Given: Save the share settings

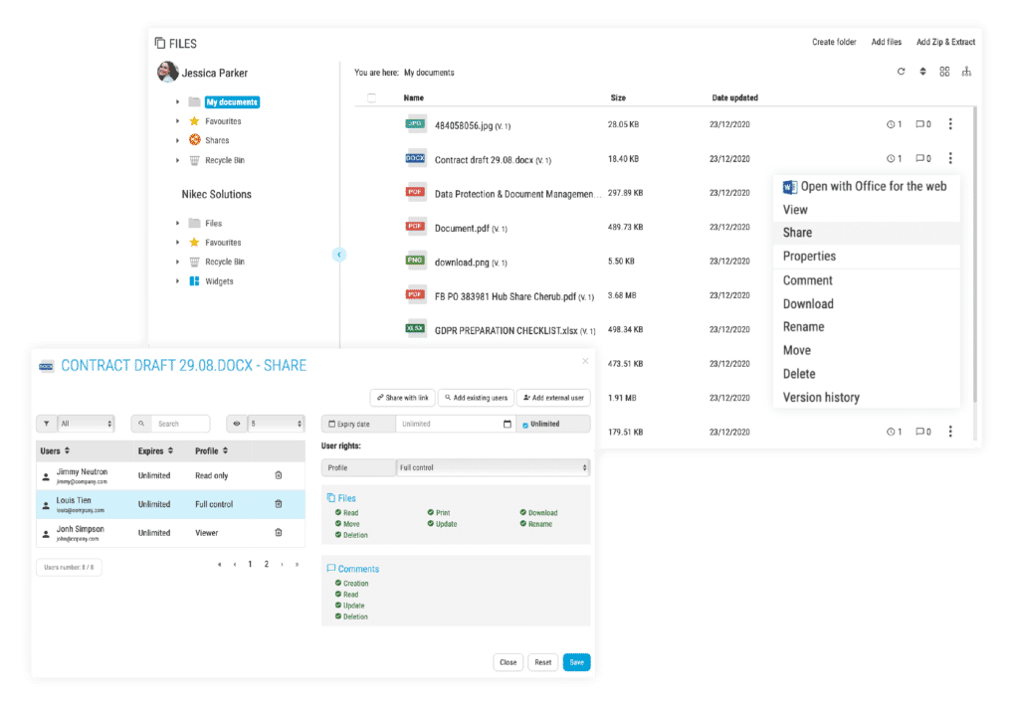Looking at the screenshot, I should click(576, 661).
